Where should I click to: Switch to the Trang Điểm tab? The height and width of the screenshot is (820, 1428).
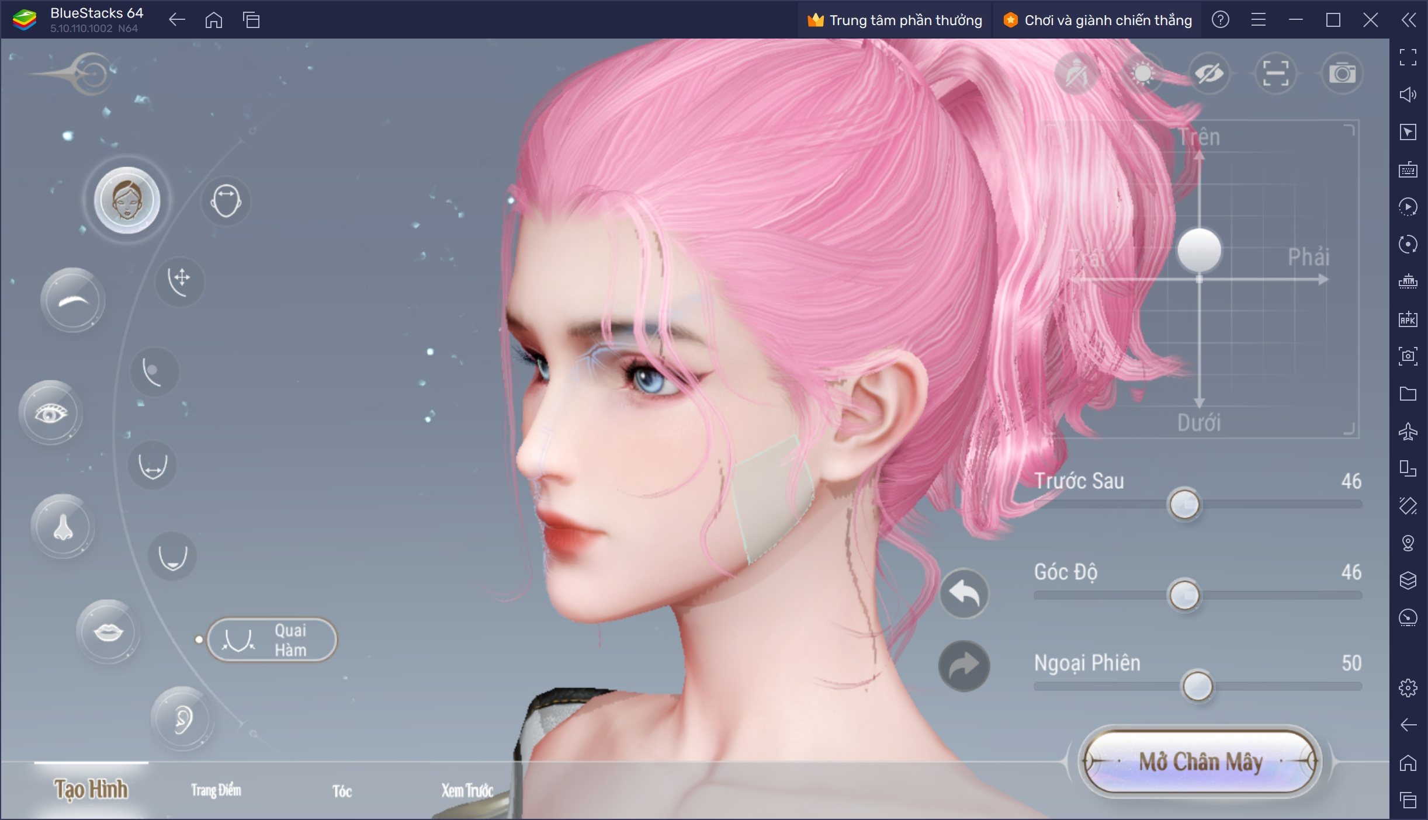[216, 790]
